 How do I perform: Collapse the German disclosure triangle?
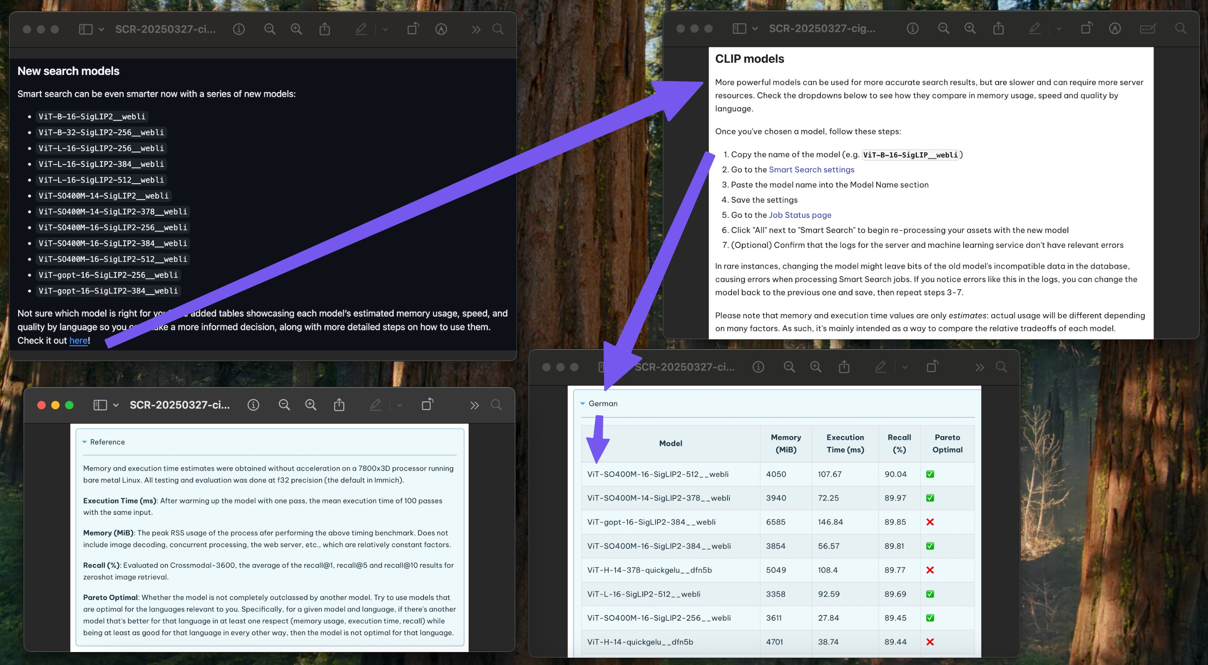[x=583, y=403]
